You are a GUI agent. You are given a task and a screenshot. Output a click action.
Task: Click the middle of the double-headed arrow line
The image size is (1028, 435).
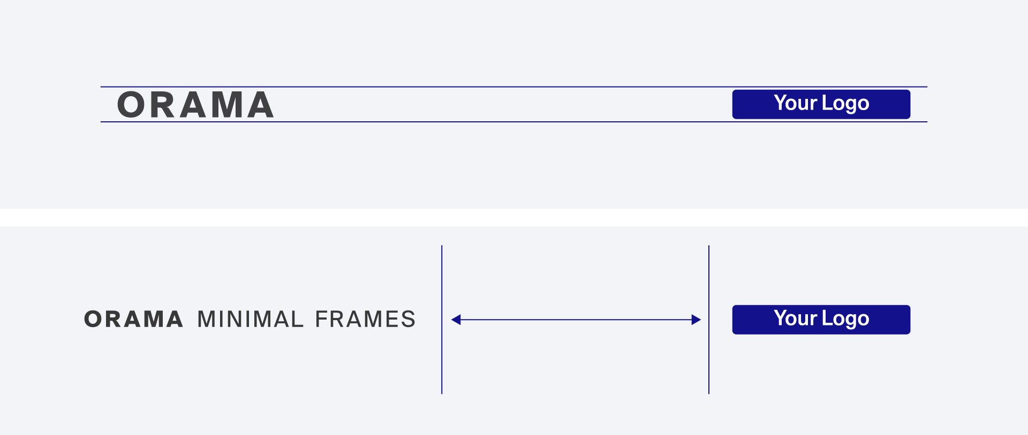[x=576, y=320]
